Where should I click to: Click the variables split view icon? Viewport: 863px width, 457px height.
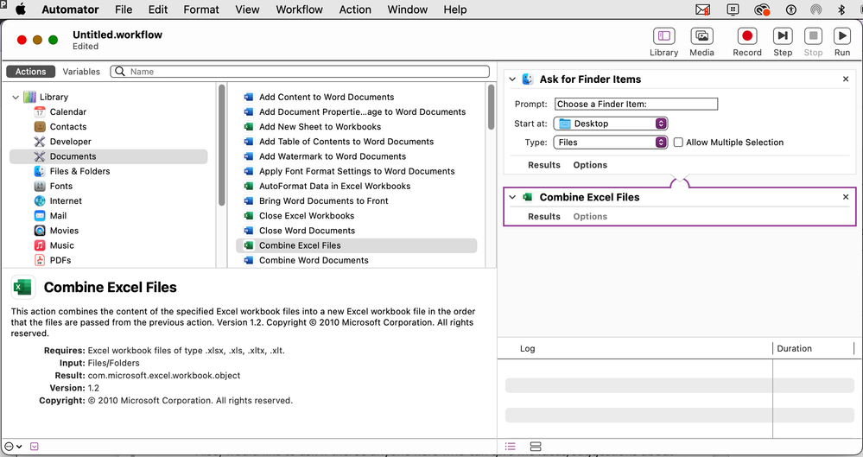tap(536, 446)
